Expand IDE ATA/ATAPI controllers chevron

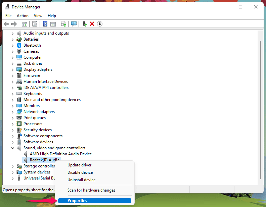pos(12,88)
